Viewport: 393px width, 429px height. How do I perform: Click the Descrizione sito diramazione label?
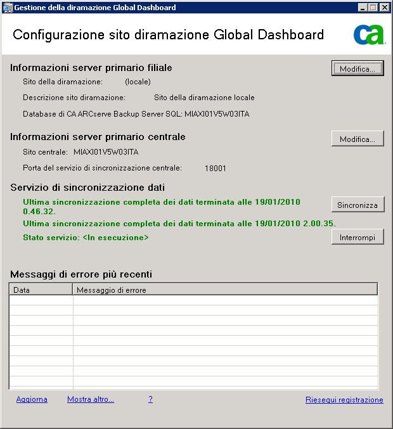pyautogui.click(x=74, y=98)
